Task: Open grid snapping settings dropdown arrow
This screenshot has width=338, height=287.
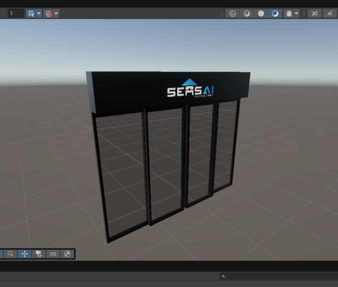Action: click(56, 14)
